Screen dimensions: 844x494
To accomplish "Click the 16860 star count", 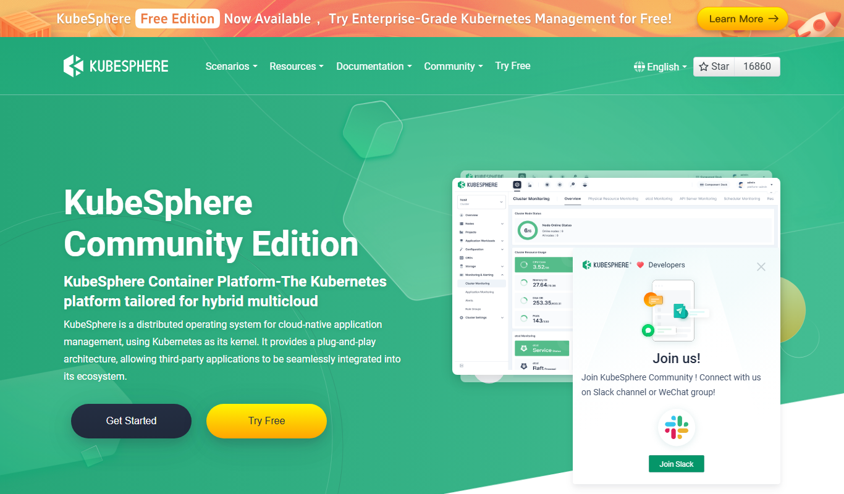I will coord(757,67).
